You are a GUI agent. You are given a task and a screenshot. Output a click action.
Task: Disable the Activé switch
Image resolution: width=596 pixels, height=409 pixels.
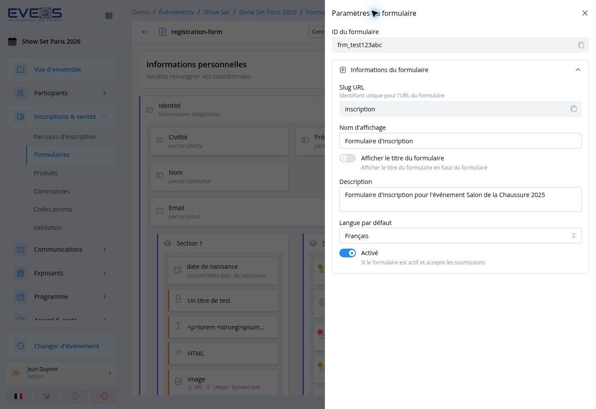348,253
